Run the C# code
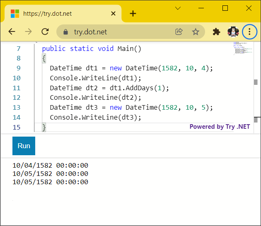 (x=24, y=146)
